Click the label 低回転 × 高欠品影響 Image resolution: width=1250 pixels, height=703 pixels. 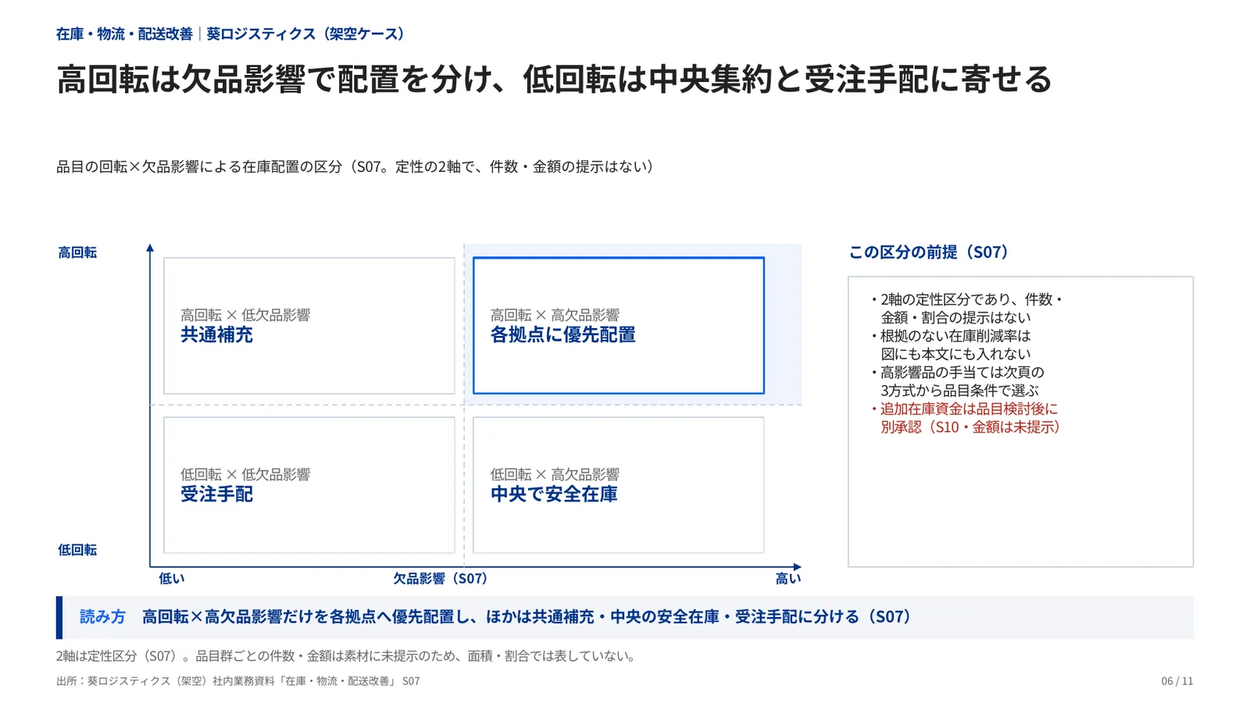point(555,474)
